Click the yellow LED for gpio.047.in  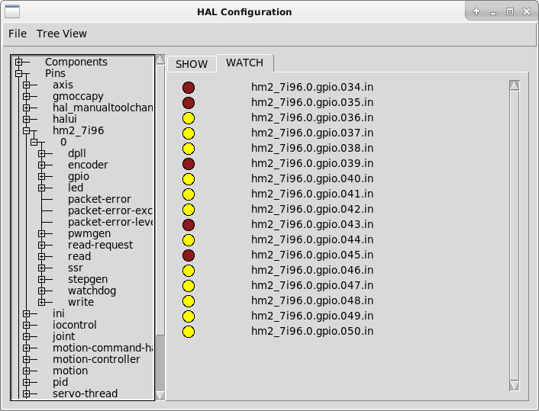coord(189,286)
